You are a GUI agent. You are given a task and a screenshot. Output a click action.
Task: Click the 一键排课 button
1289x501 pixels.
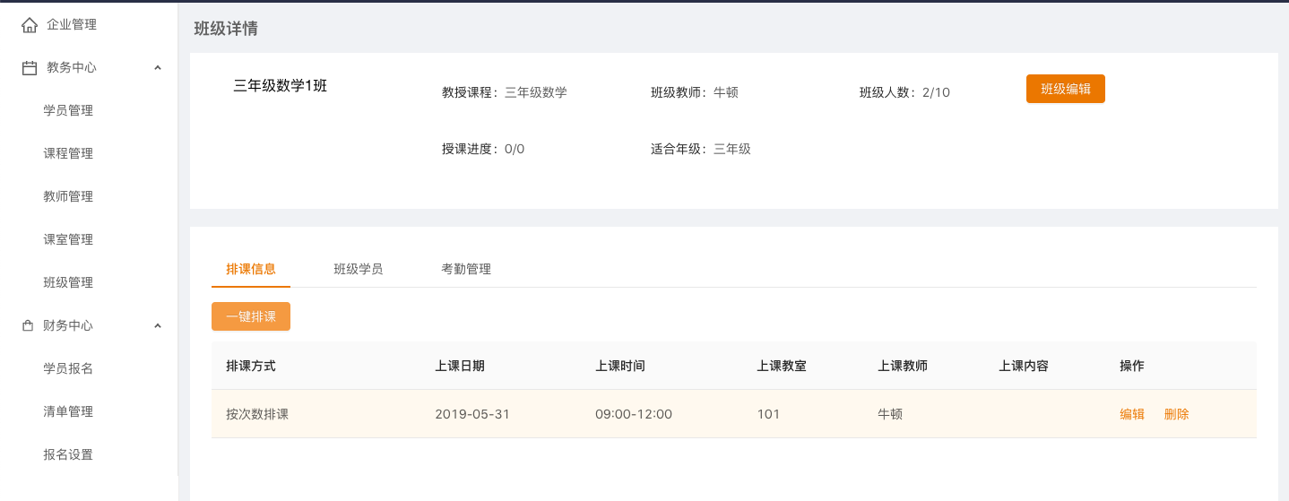[251, 317]
